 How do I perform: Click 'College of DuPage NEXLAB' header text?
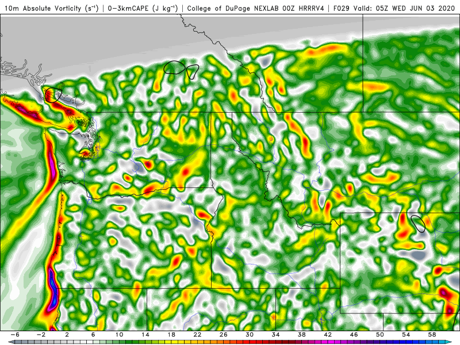(x=233, y=8)
